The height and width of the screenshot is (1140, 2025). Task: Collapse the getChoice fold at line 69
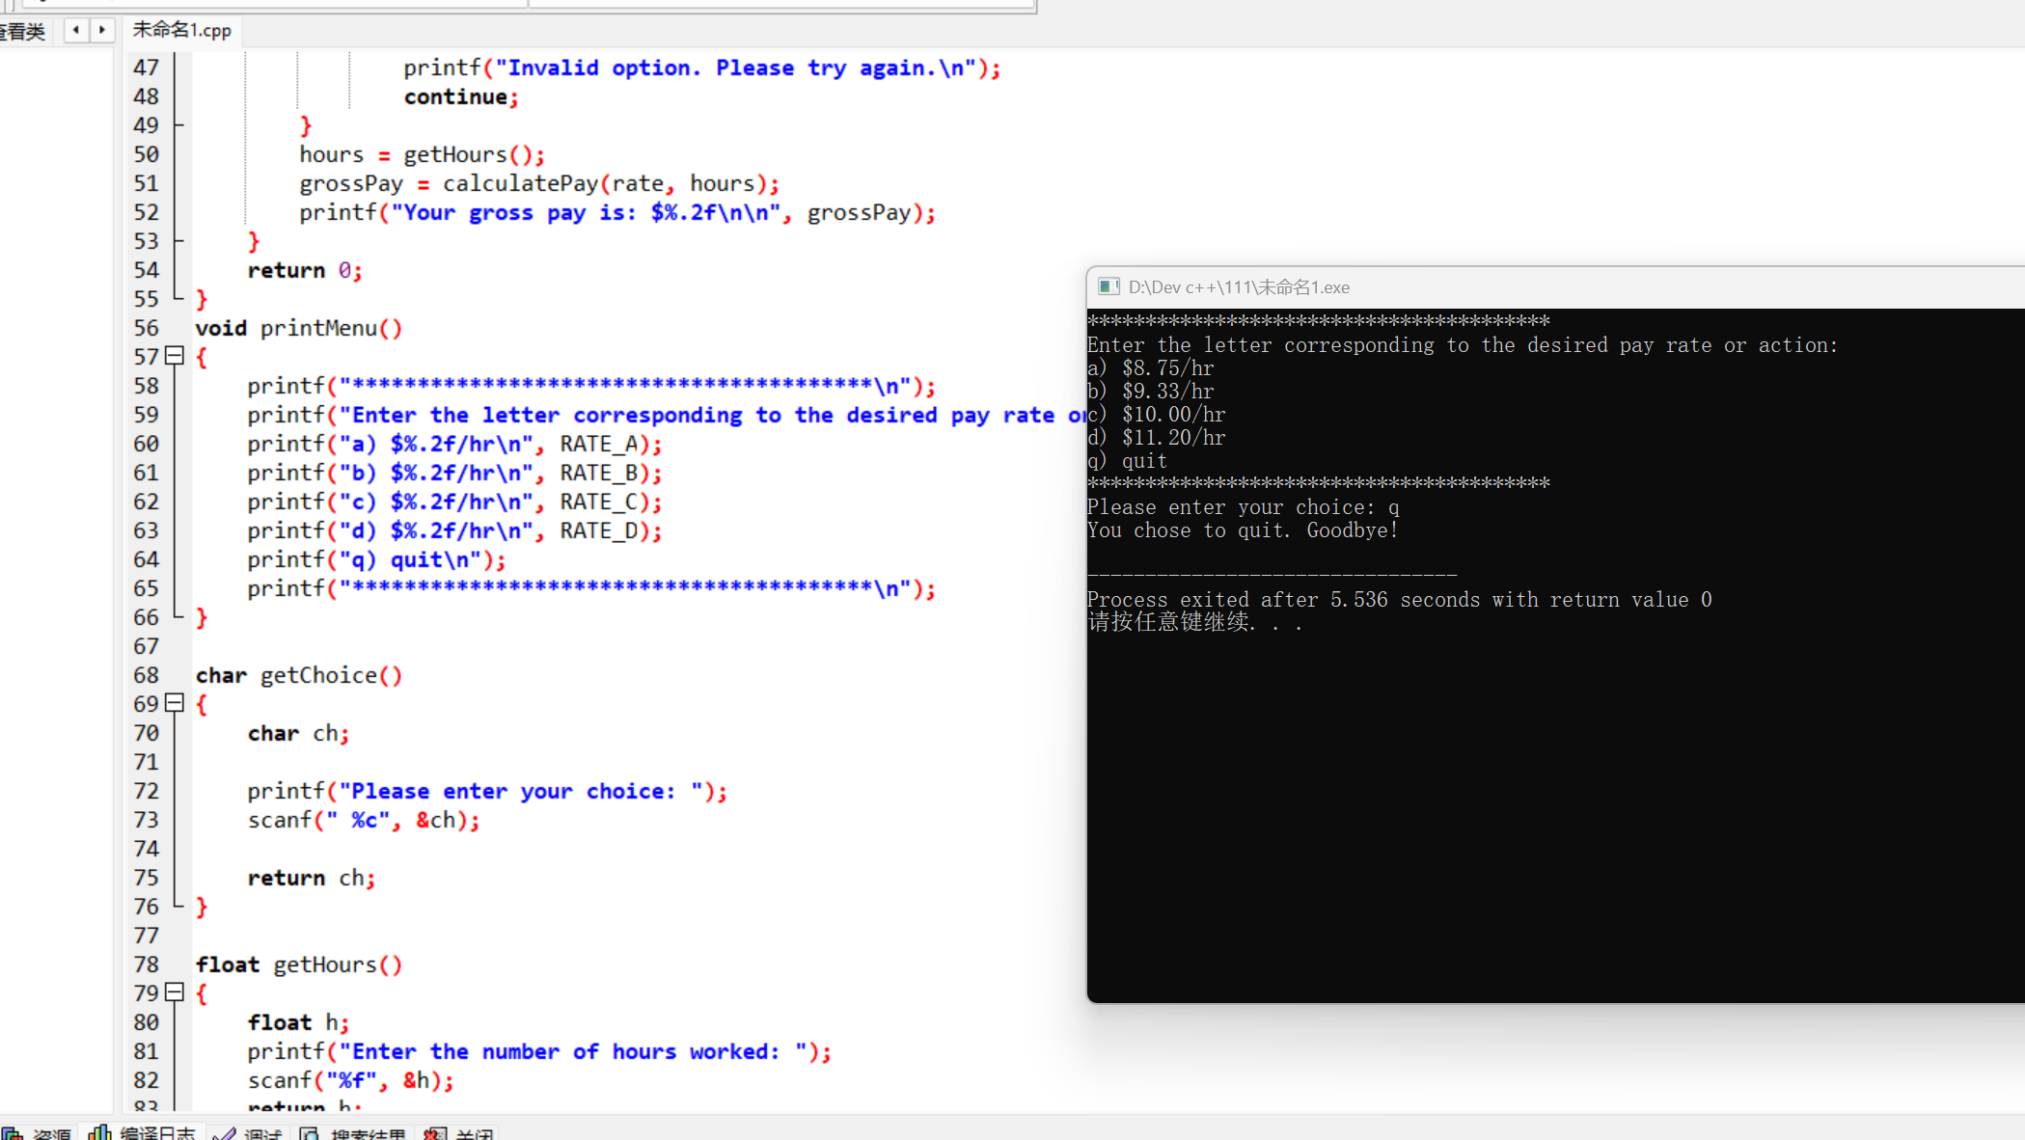tap(175, 703)
